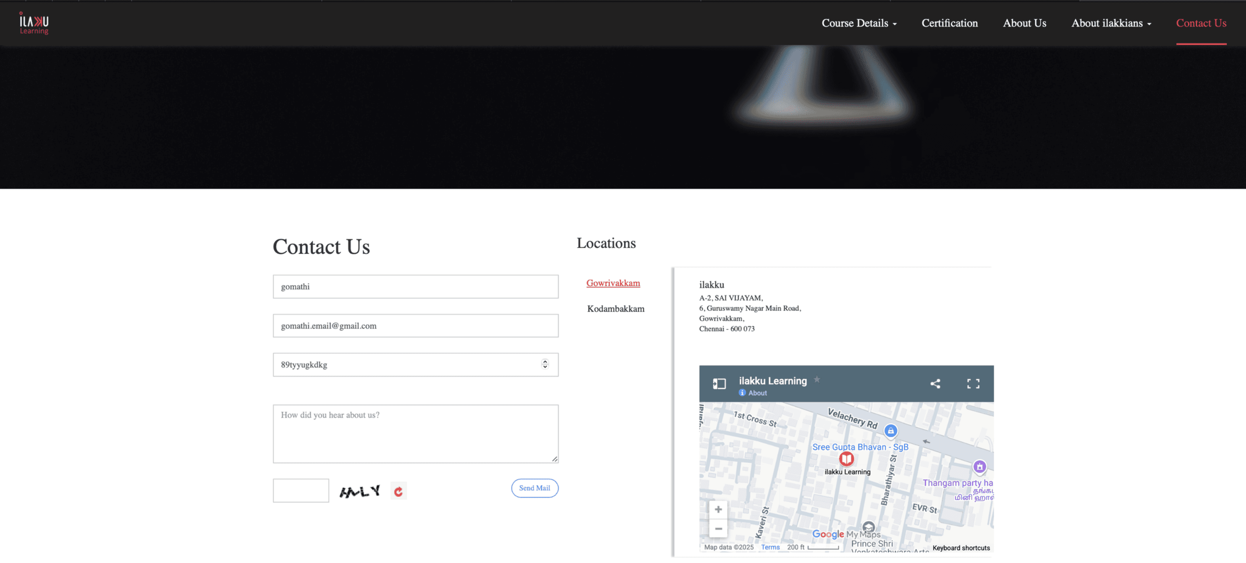This screenshot has width=1246, height=563.
Task: Open the About Us page
Action: click(x=1024, y=23)
